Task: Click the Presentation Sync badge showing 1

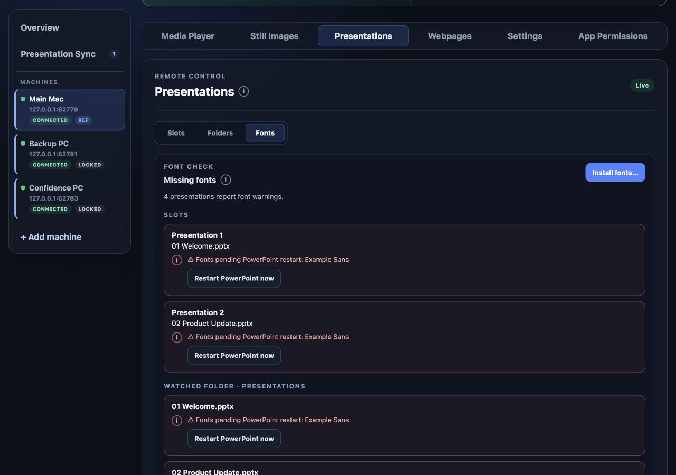Action: [114, 54]
